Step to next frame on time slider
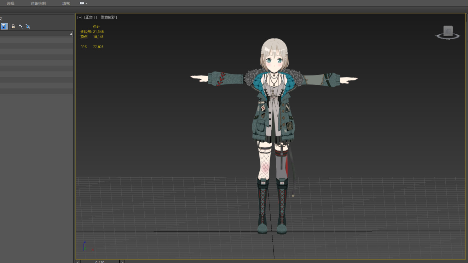 [x=122, y=261]
